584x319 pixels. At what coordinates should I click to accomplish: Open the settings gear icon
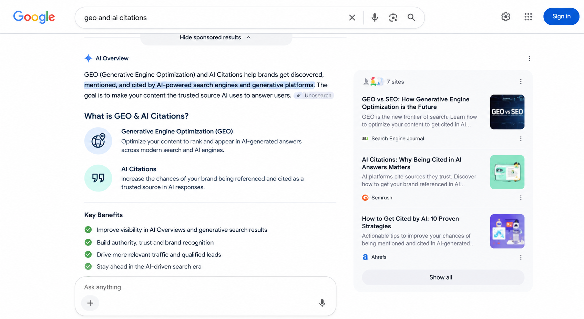click(x=505, y=16)
